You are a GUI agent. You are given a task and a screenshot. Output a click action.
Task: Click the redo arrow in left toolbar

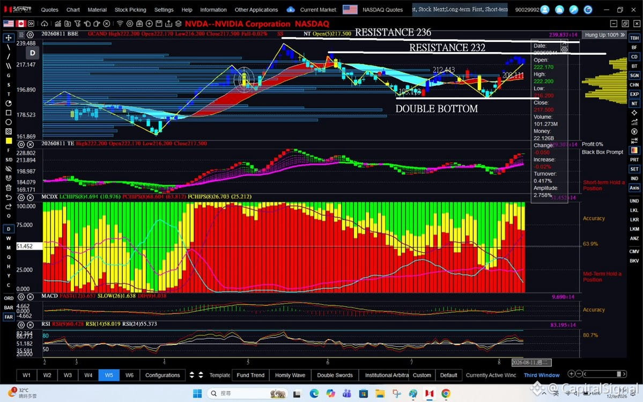pos(8,207)
